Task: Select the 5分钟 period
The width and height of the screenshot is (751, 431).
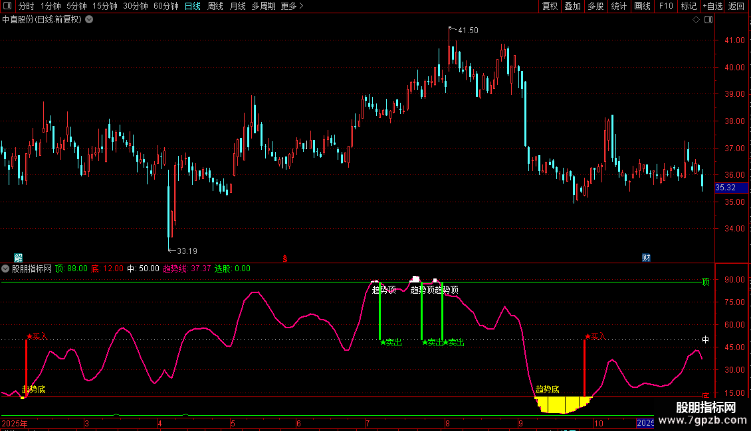Action: 76,6
